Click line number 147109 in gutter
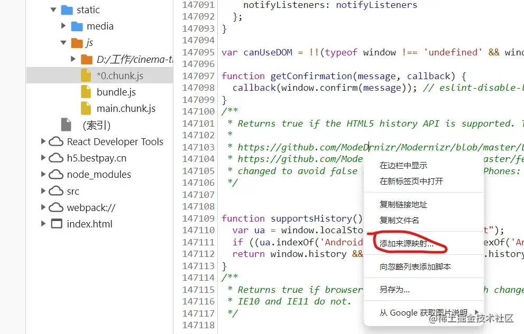The width and height of the screenshot is (524, 334). (198, 218)
